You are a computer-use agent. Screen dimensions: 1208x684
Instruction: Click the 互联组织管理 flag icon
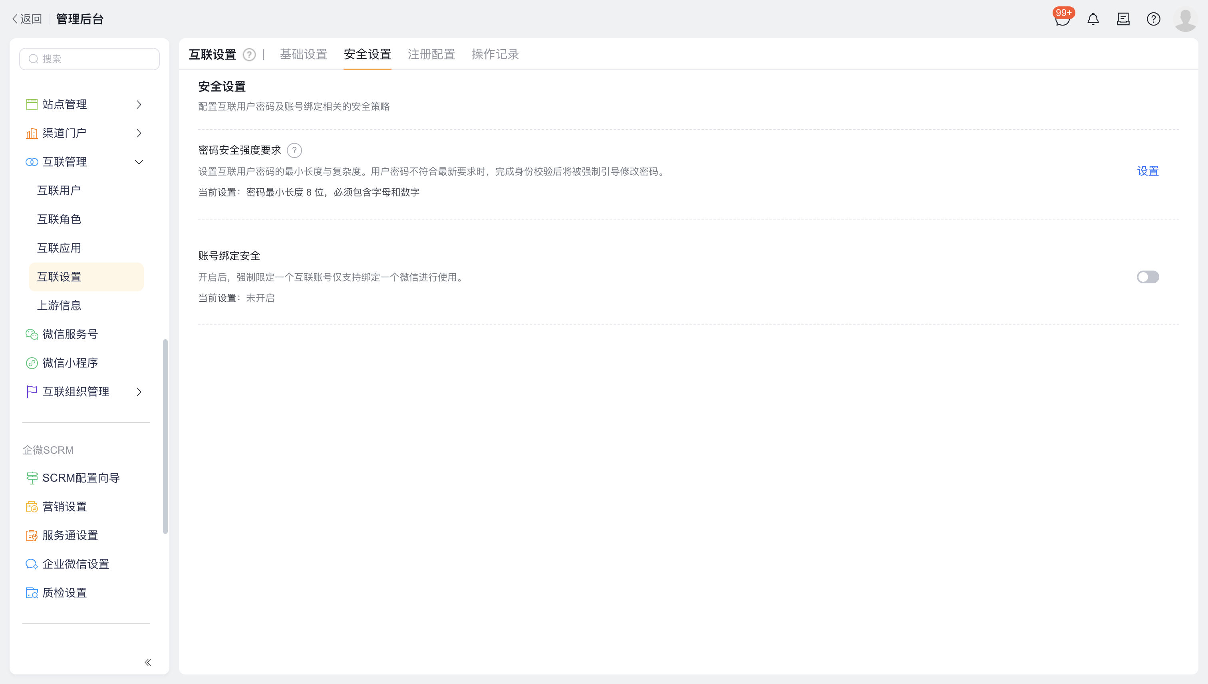pos(32,392)
